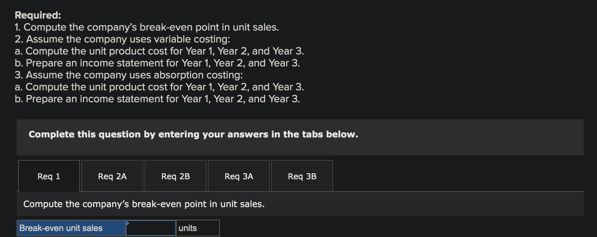The height and width of the screenshot is (237, 597).
Task: Switch to the Req 1 tab
Action: pyautogui.click(x=48, y=176)
